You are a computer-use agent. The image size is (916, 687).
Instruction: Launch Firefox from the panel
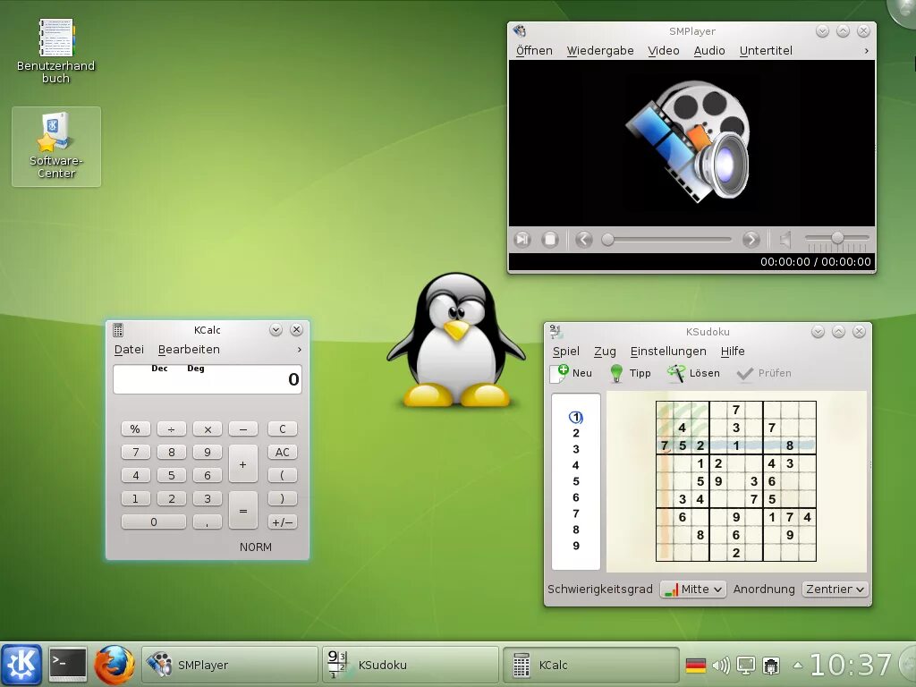114,665
